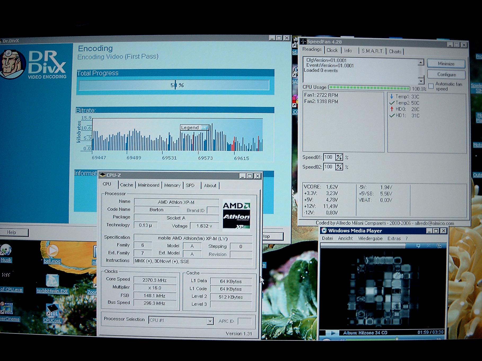Switch to the Cache tab in CPU-Z

tap(127, 185)
